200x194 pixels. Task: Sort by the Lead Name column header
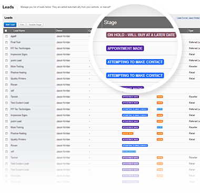19,31
